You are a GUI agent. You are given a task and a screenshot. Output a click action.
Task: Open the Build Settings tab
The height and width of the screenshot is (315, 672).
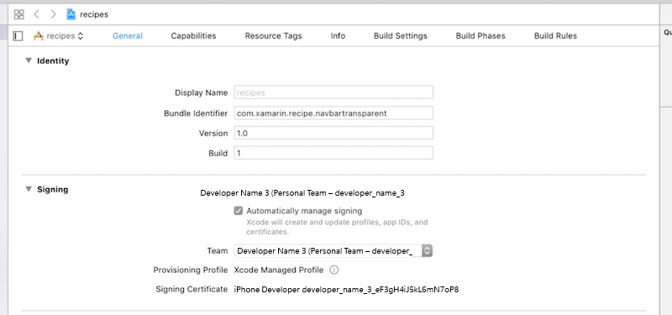pos(401,36)
